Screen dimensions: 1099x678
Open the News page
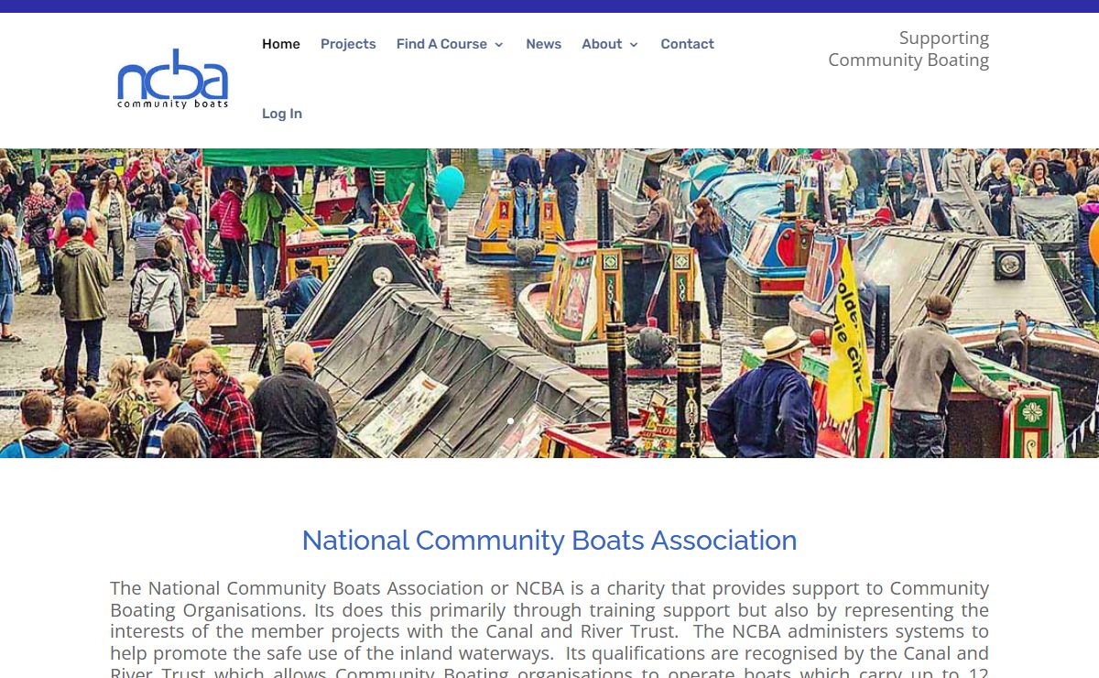[543, 44]
